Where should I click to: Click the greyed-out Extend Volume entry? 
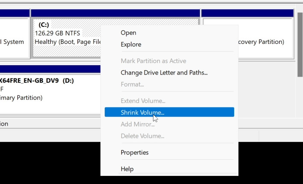pos(143,101)
